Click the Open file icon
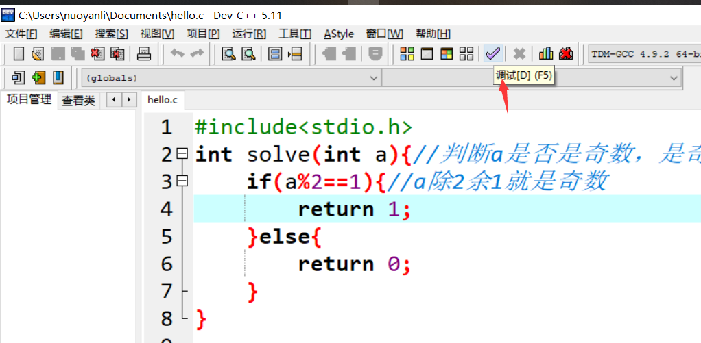The width and height of the screenshot is (701, 343). [x=38, y=54]
